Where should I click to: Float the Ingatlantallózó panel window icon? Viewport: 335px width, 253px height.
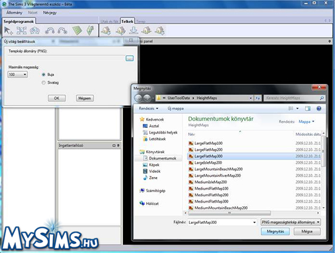[x=114, y=145]
